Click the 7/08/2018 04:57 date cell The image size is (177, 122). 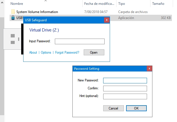[96, 12]
